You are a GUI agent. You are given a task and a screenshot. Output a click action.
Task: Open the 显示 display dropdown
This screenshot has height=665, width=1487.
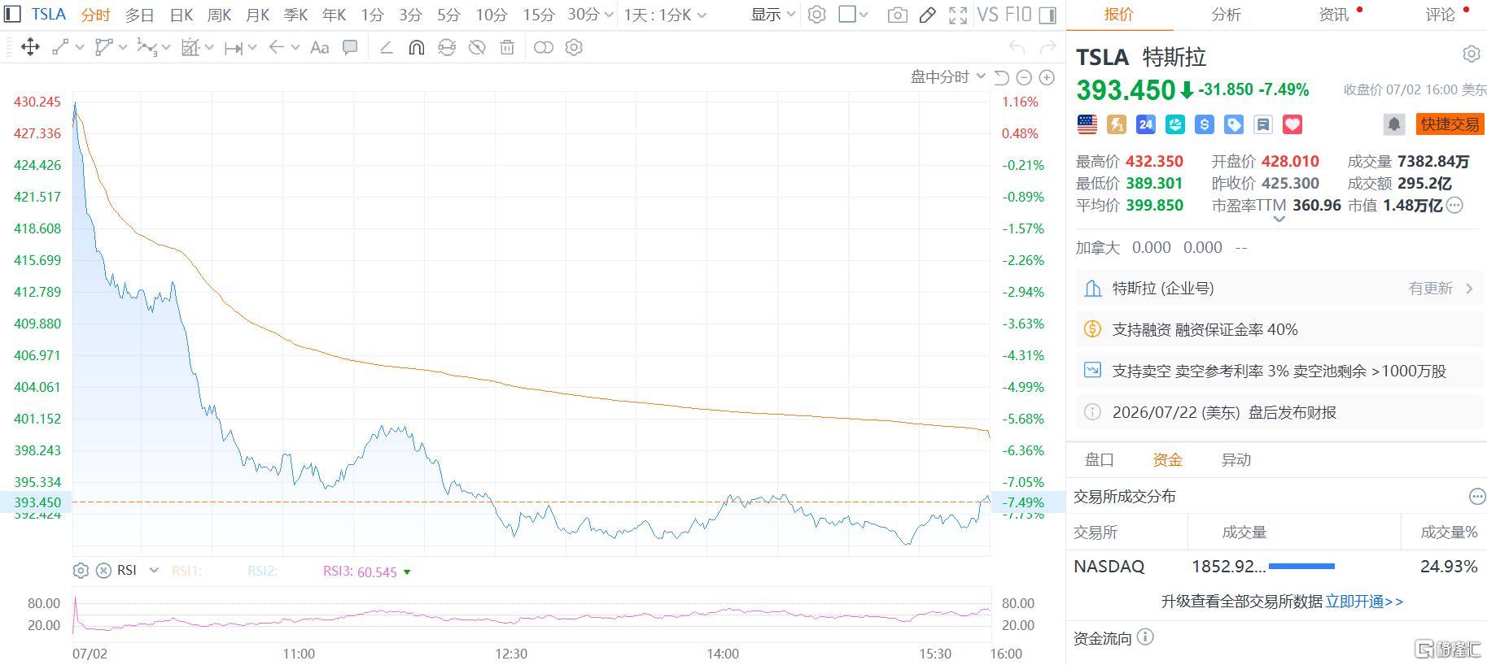(772, 15)
